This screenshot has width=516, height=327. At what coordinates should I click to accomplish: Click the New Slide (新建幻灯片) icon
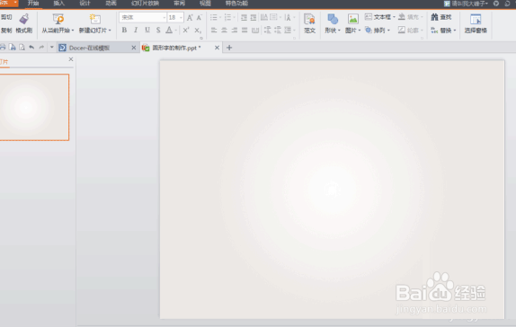94,19
